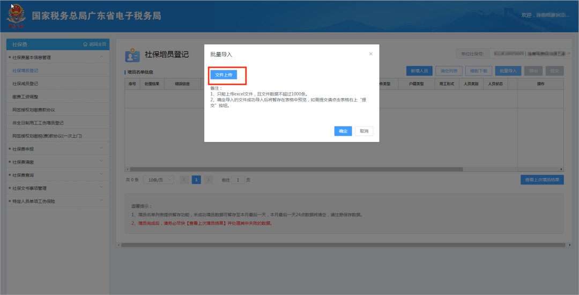The width and height of the screenshot is (579, 295).
Task: Click the 社保费 sidebar header
Action: click(20, 45)
